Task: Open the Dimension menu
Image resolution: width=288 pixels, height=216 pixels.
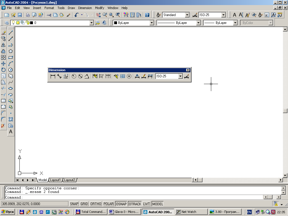Action: coord(85,8)
